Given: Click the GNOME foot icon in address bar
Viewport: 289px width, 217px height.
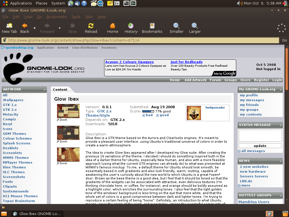Looking at the screenshot, I should click(x=5, y=40).
